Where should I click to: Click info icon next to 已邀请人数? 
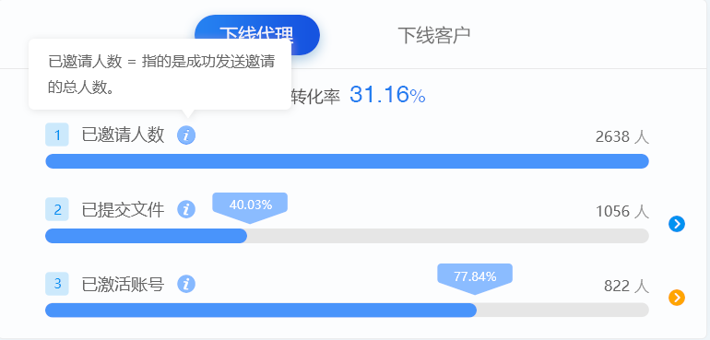[x=186, y=135]
